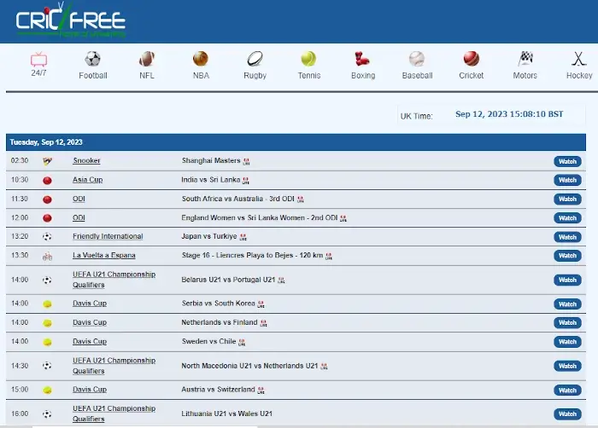This screenshot has width=598, height=428.
Task: Click the Lithuania U21 vs Wales U21 title
Action: point(227,414)
